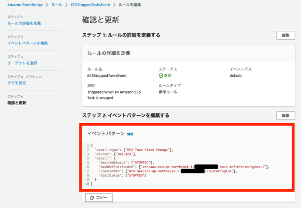The height and width of the screenshot is (208, 301).
Task: Open Amazon EventBridge breadcrumb link
Action: [25, 5]
